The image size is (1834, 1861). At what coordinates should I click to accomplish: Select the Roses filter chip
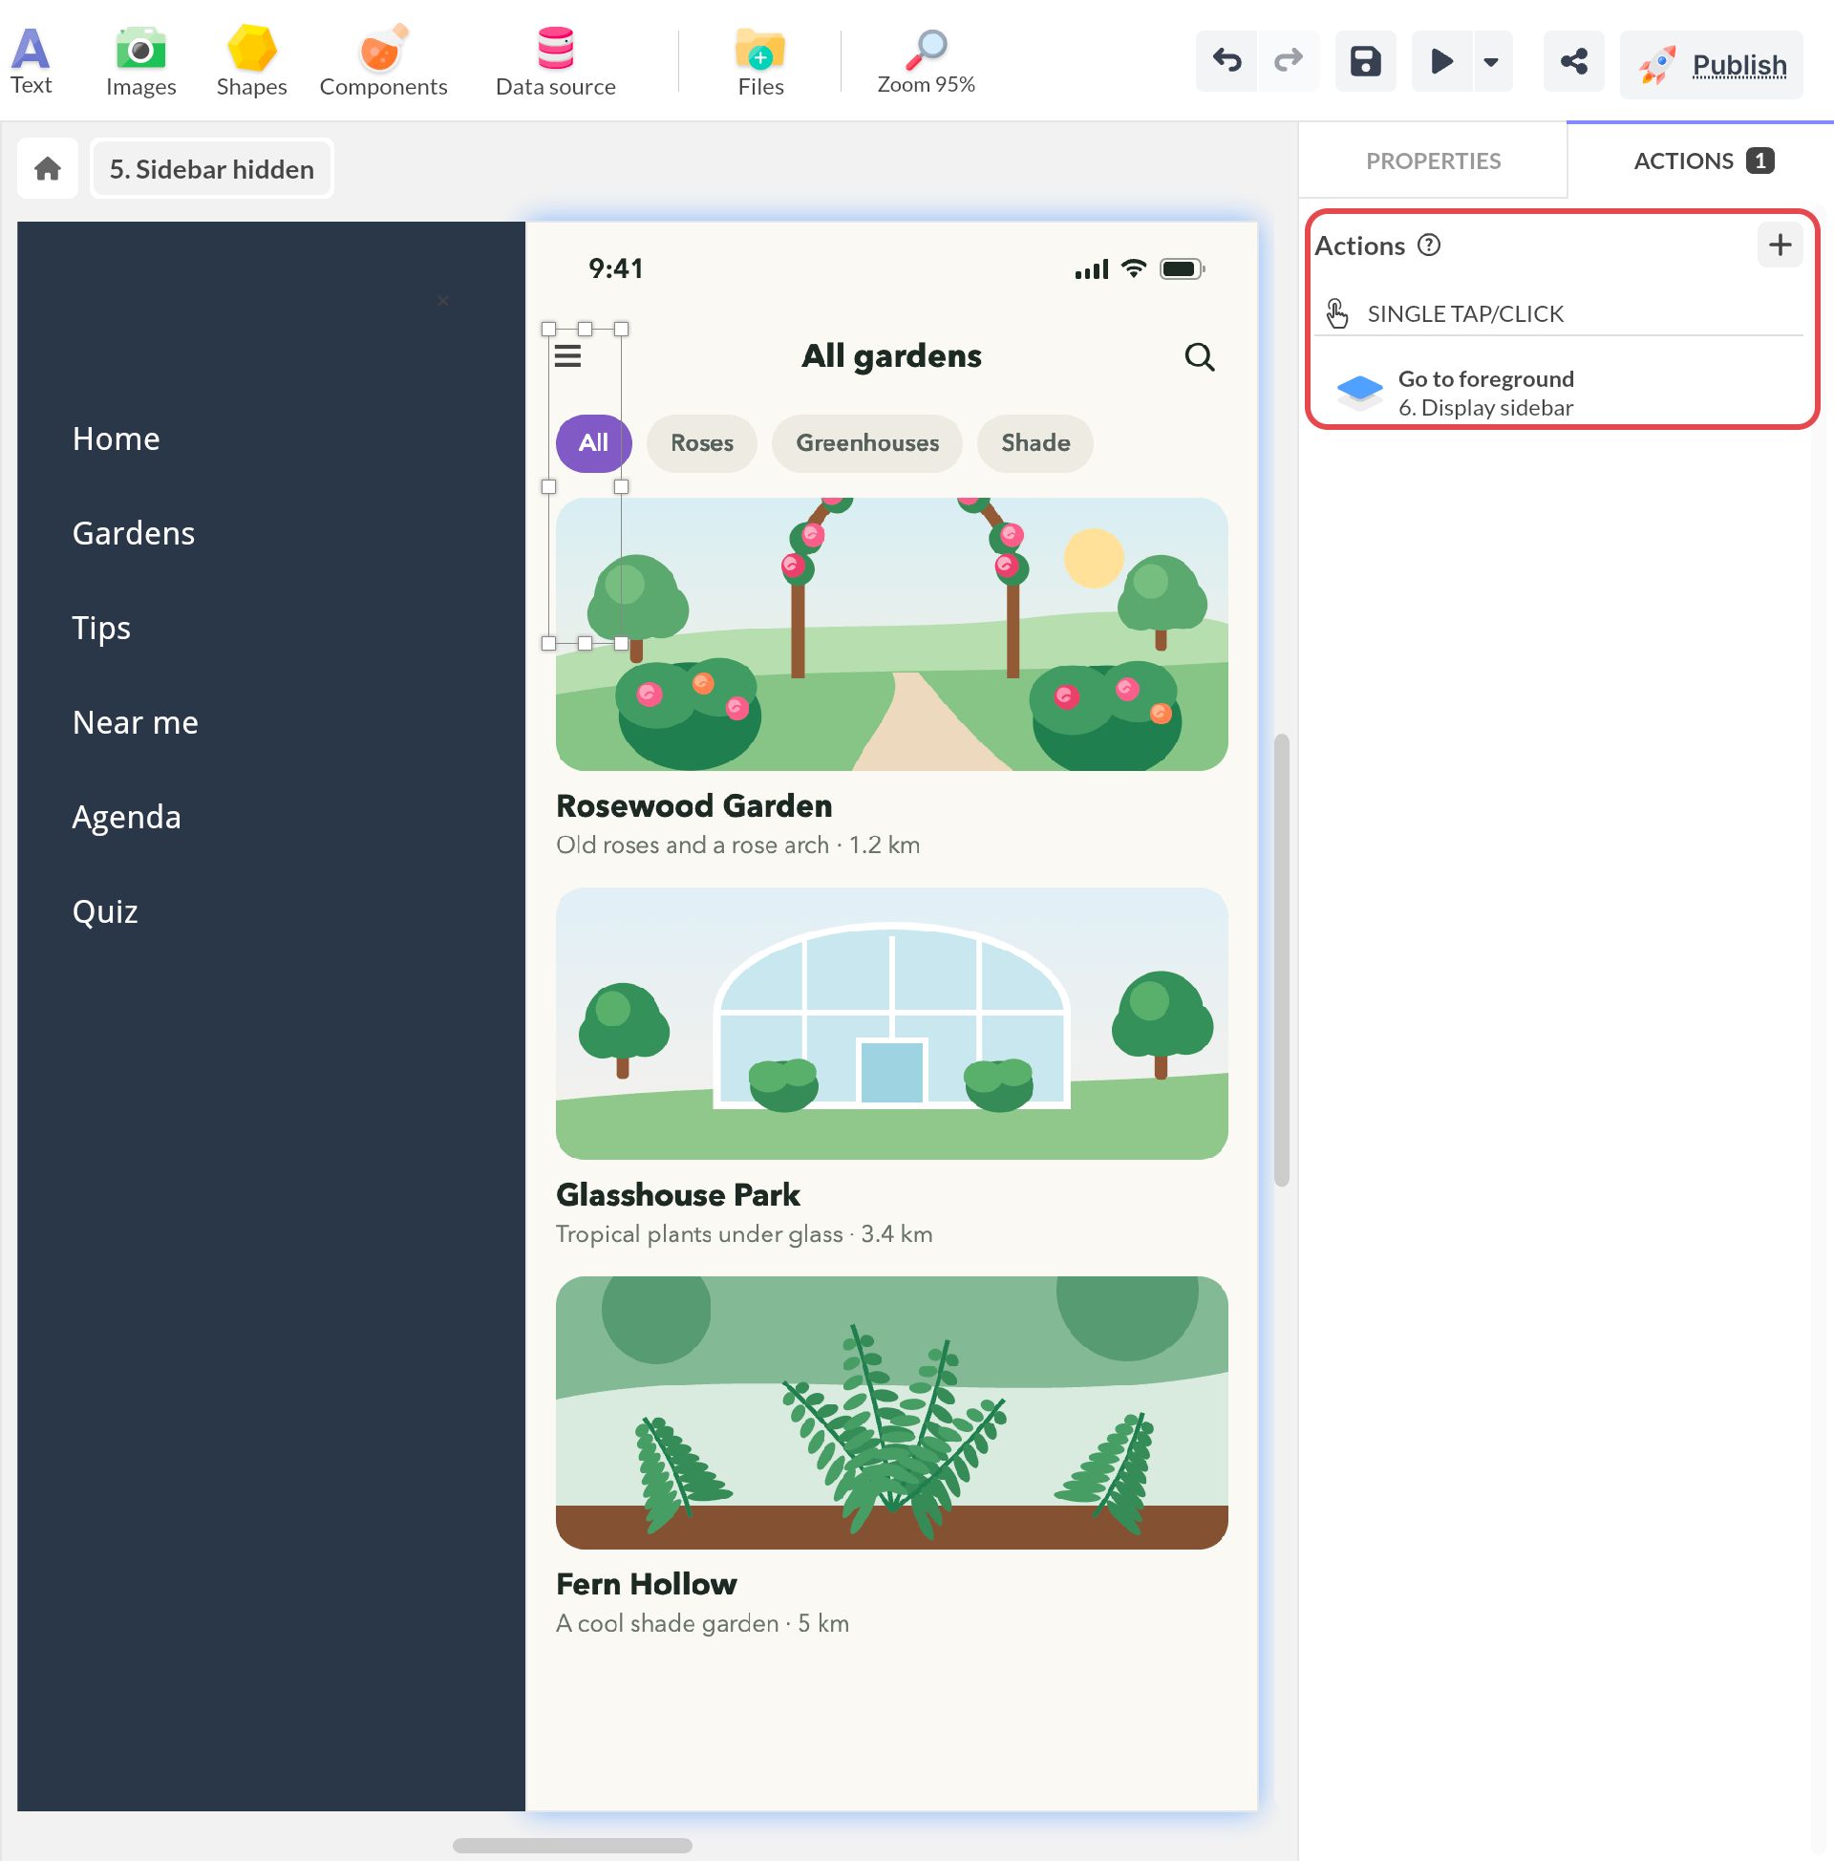point(701,443)
